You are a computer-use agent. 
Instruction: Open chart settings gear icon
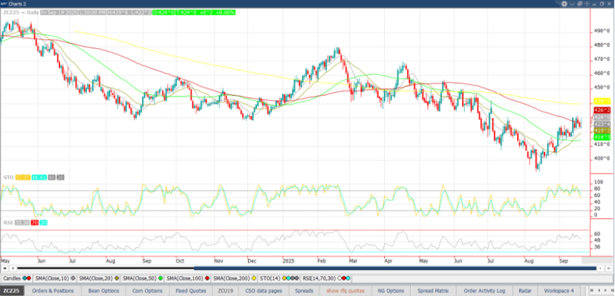pos(564,4)
